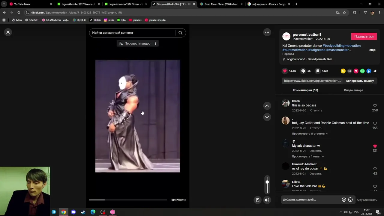Reply to Owen's comment via Ответить
The image size is (384, 216).
coord(316,110)
